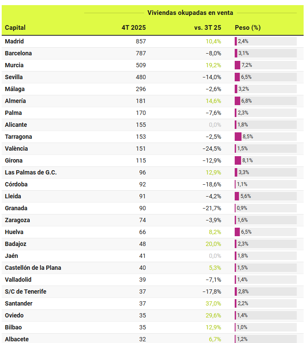Screen dimensions: 304x343
Task: Select the S/C de Tenerife row name
Action: pos(26,292)
